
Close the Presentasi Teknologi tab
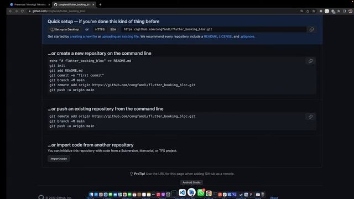pyautogui.click(x=49, y=4)
